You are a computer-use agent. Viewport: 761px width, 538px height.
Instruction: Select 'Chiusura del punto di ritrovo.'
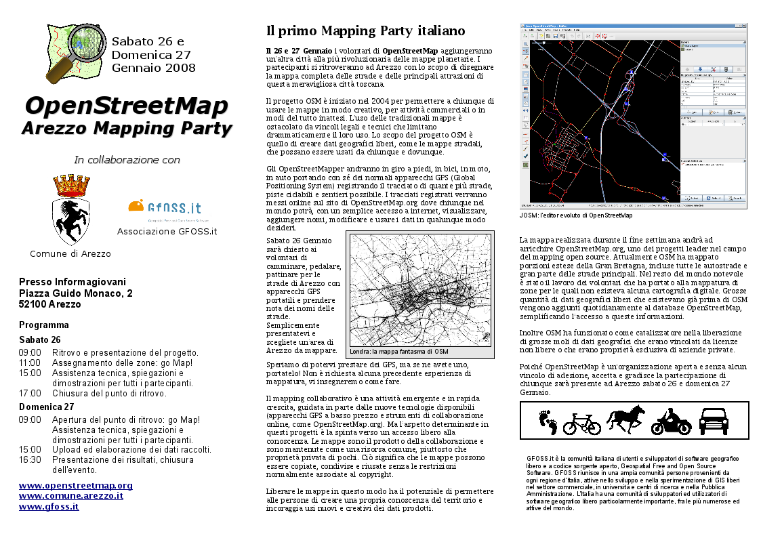click(x=109, y=394)
